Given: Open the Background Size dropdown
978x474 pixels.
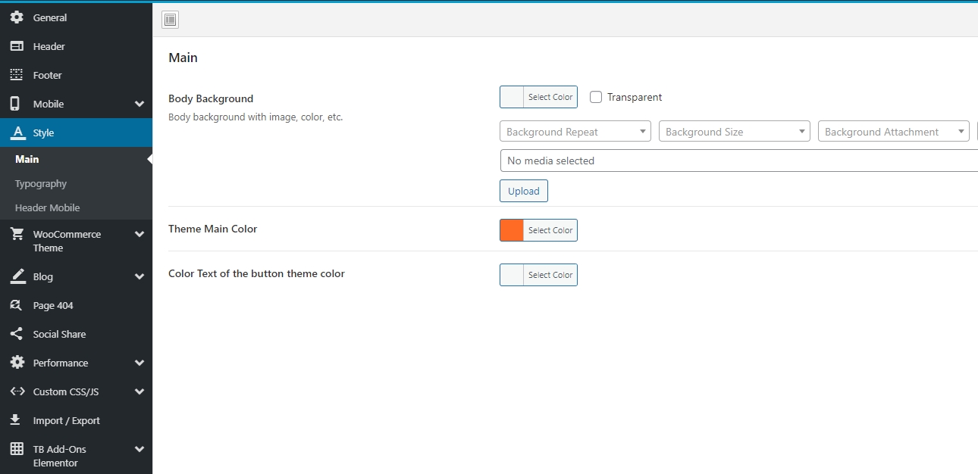Looking at the screenshot, I should pos(735,132).
